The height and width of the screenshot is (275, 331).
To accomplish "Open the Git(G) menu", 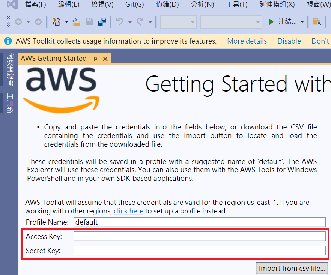I will point(134,4).
